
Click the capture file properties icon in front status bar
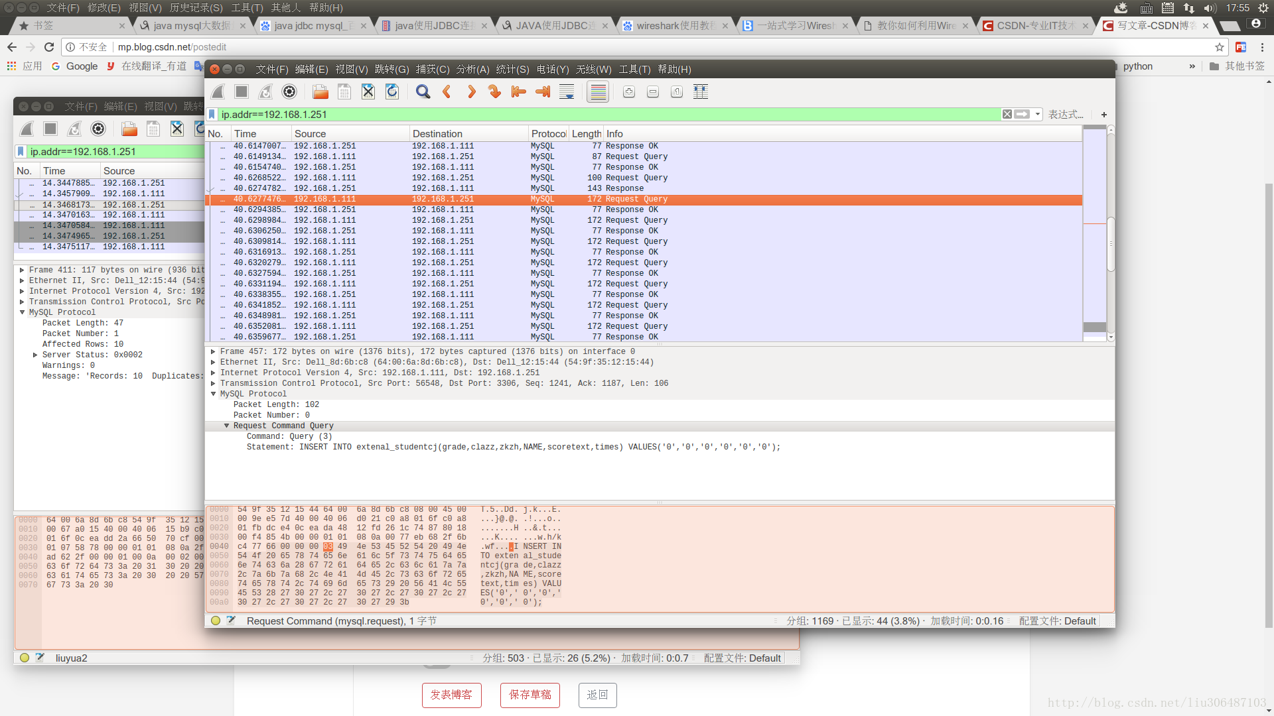coord(231,621)
